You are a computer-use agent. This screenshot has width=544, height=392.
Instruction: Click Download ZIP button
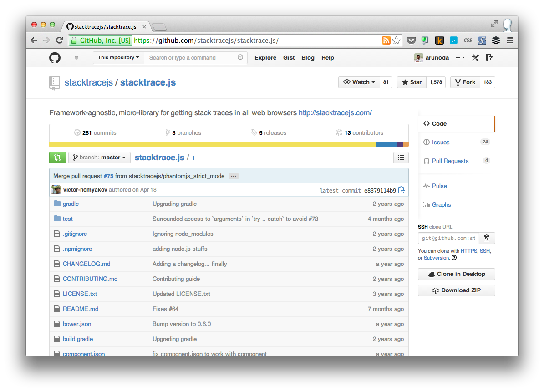[456, 290]
